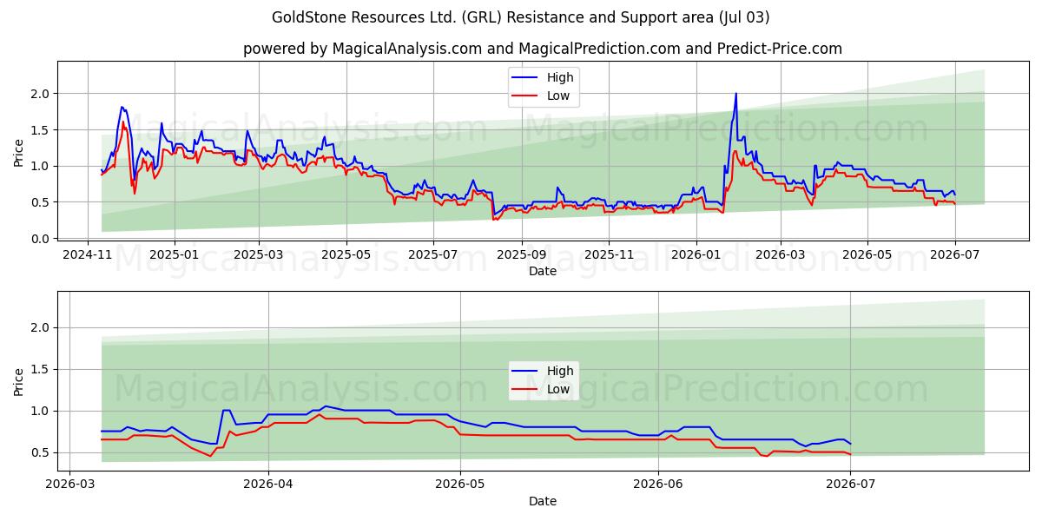The image size is (1042, 521).
Task: Click the '2026-03' label in top chart
Action: 780,255
